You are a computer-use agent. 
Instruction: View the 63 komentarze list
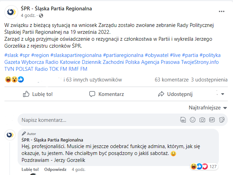[x=172, y=80]
